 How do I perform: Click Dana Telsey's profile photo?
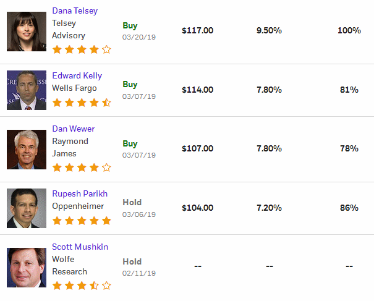pos(27,32)
